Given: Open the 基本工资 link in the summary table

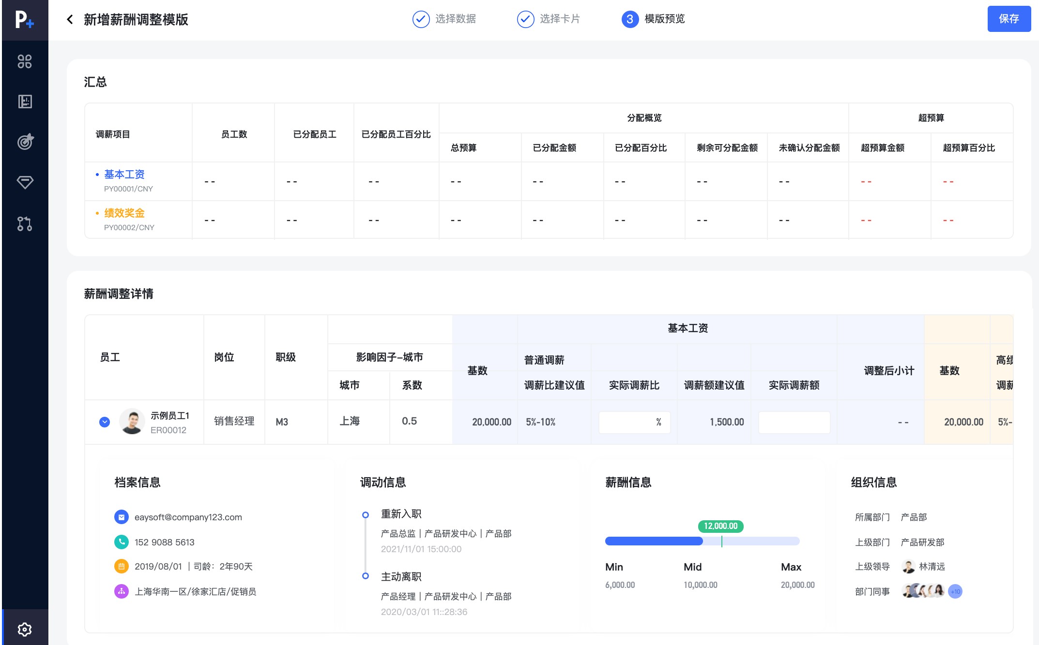Looking at the screenshot, I should pyautogui.click(x=124, y=174).
